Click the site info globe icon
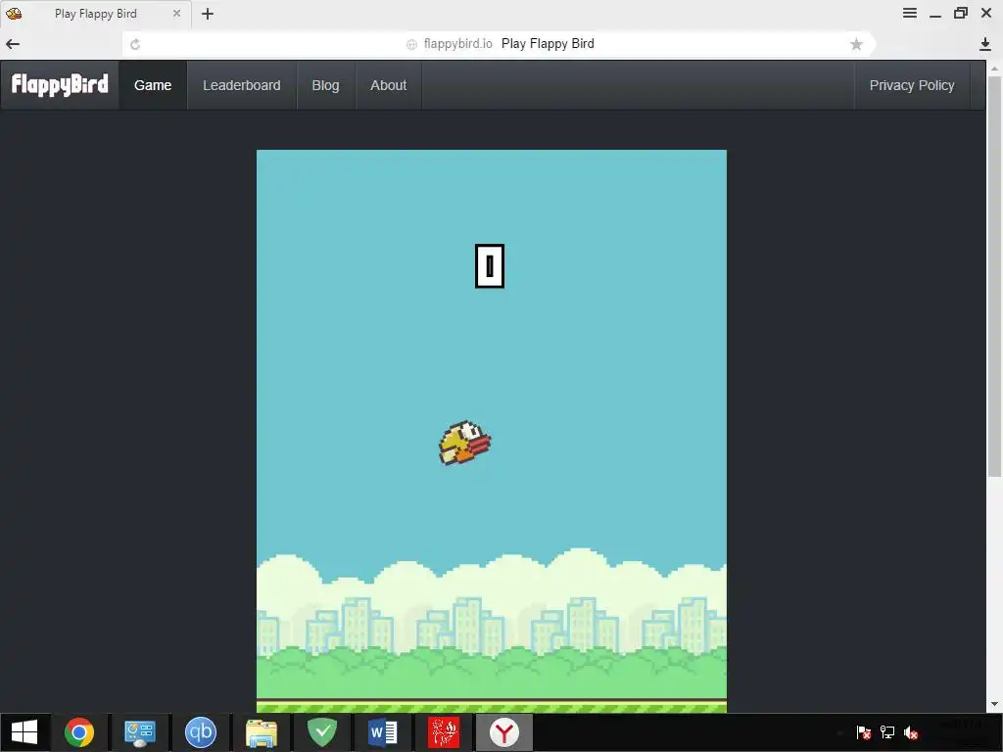Image resolution: width=1003 pixels, height=752 pixels. 412,44
